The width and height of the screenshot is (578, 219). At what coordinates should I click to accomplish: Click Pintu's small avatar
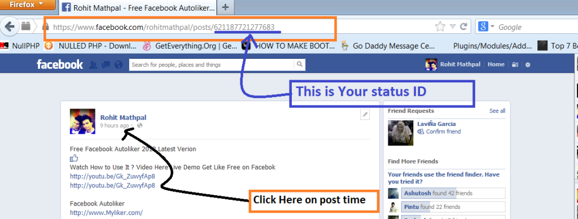(x=393, y=207)
